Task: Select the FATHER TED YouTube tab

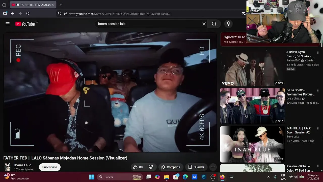Action: click(x=33, y=5)
